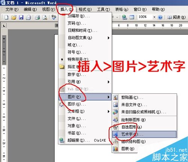This screenshot has width=188, height=162.
Task: Open the Help menu
Action: (158, 9)
